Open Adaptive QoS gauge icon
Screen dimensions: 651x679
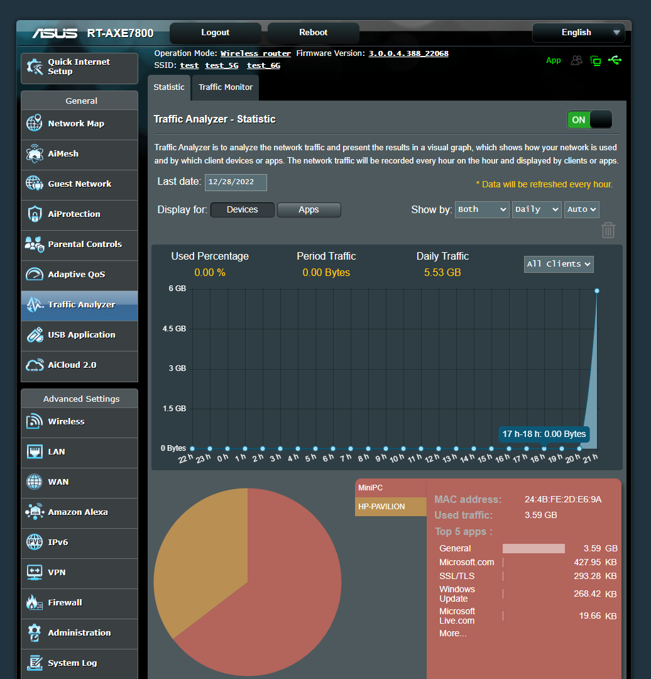(x=35, y=274)
